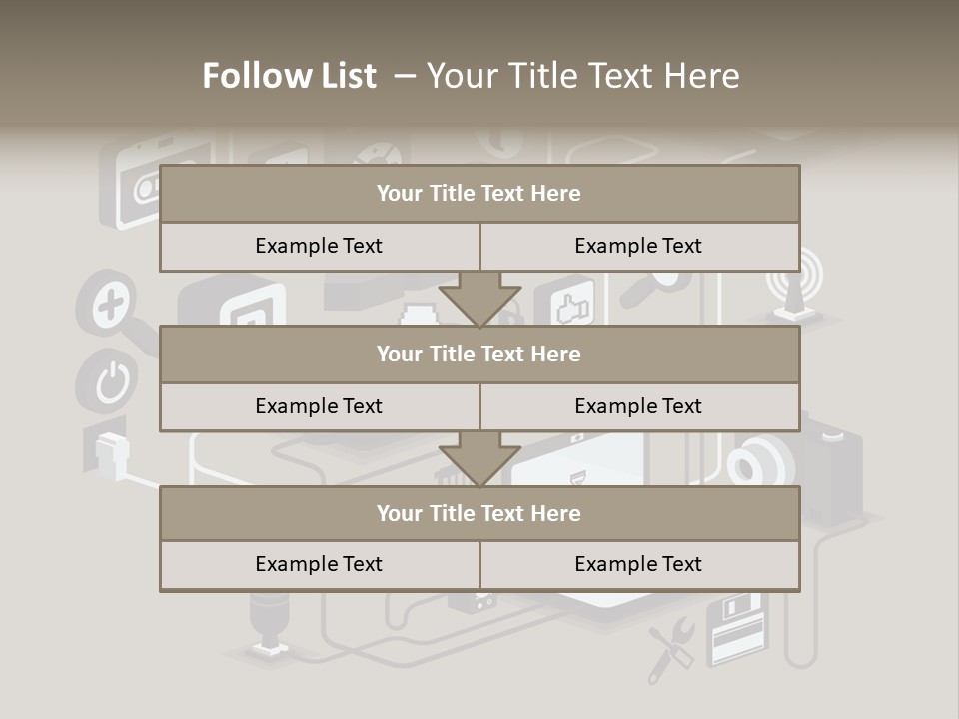Click top-left 'Example Text' cell
This screenshot has height=719, width=959.
(x=319, y=246)
